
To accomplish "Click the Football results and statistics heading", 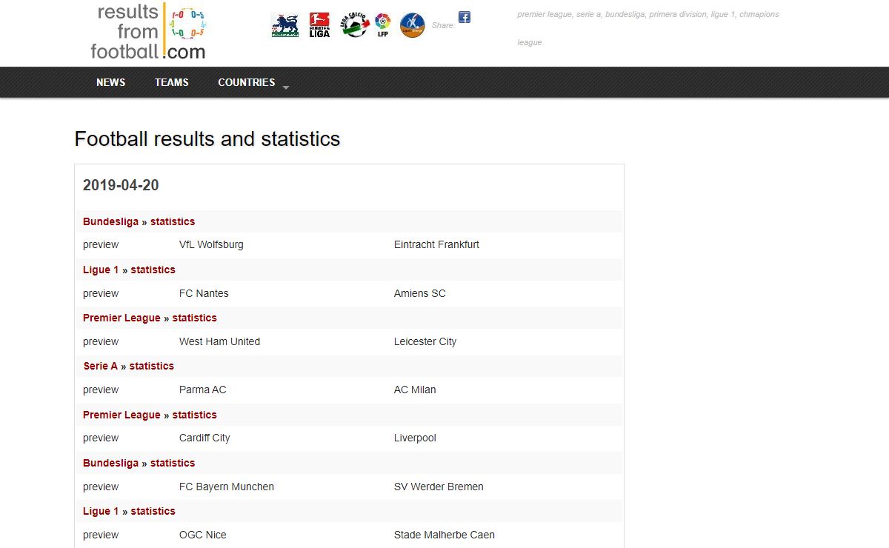I will pos(207,139).
